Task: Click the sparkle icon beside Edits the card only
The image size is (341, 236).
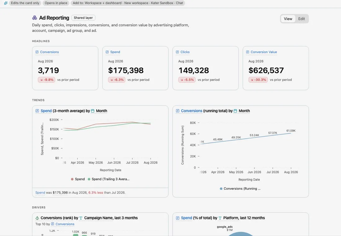Action: (x=6, y=3)
